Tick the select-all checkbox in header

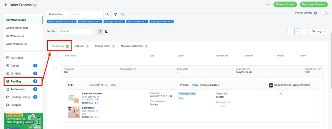55,56
